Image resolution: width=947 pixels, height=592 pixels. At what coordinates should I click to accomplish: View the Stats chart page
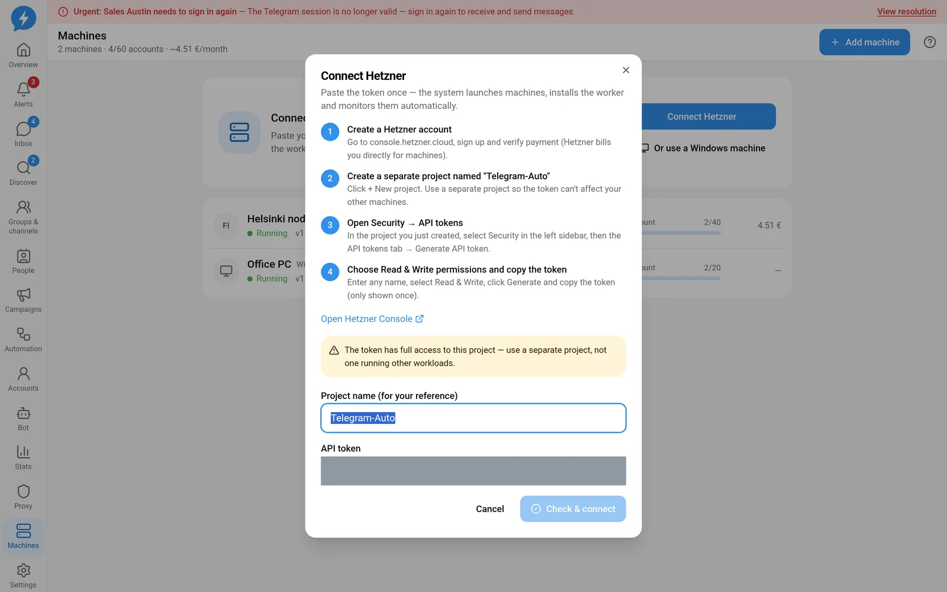[x=23, y=458]
